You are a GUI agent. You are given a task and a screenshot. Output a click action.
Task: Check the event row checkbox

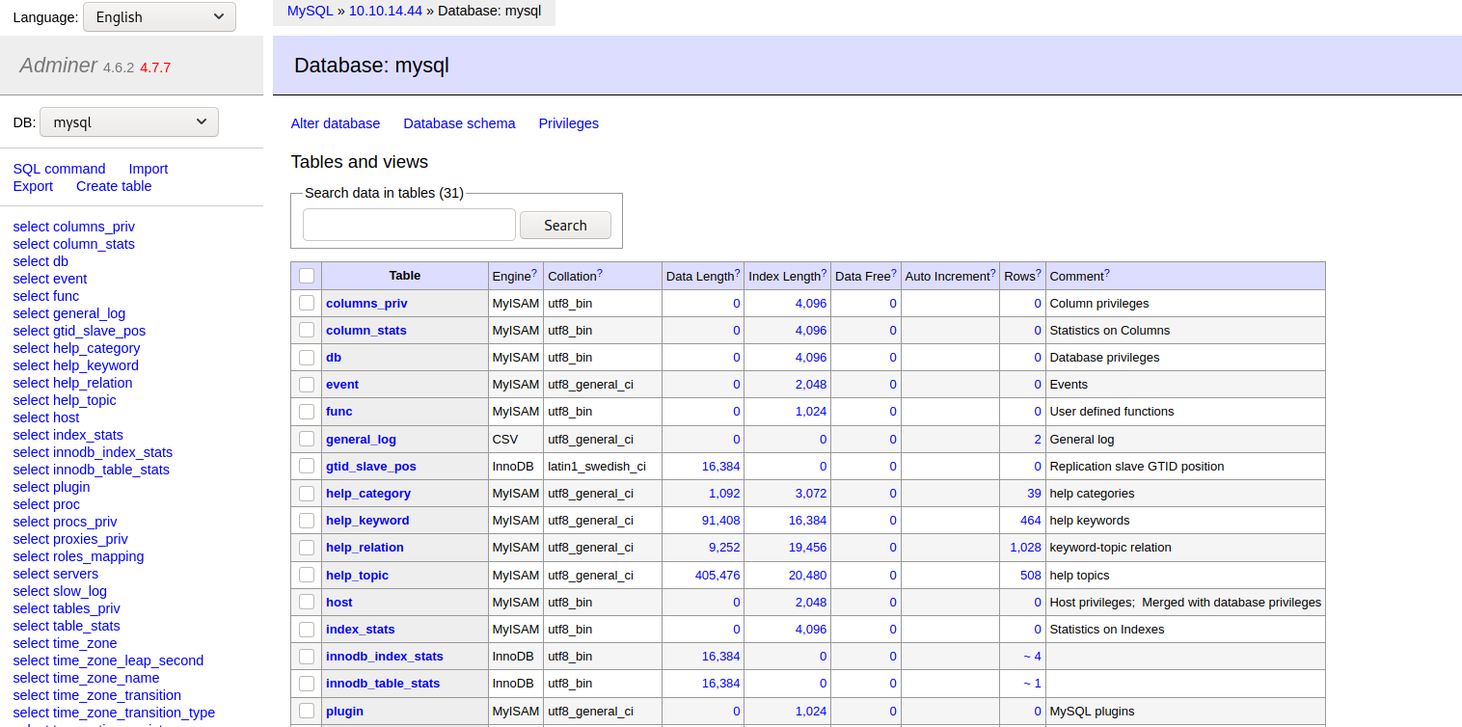307,384
